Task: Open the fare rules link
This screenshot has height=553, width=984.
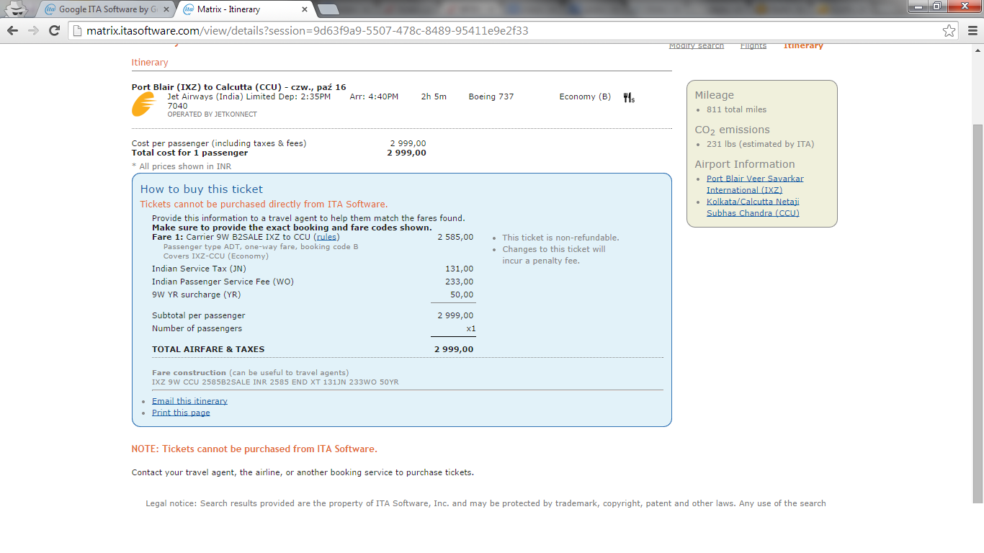Action: coord(327,237)
